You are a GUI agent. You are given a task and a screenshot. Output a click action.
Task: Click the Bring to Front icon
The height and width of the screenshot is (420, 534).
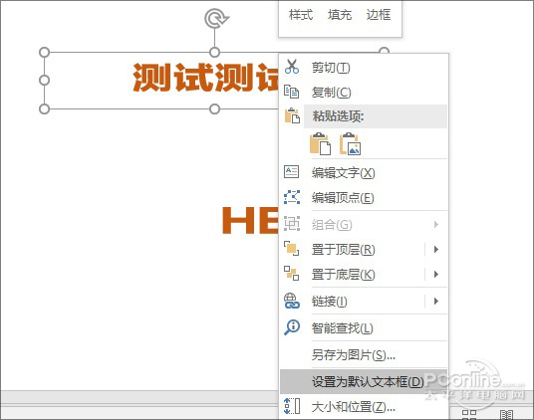click(292, 249)
